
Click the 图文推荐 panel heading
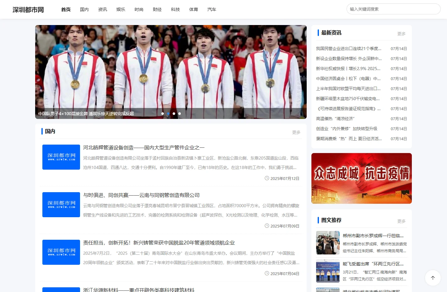coord(331,220)
